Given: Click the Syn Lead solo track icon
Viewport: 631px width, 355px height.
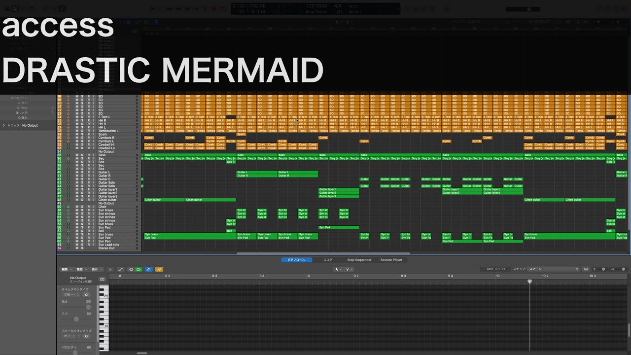Looking at the screenshot, I should click(68, 245).
